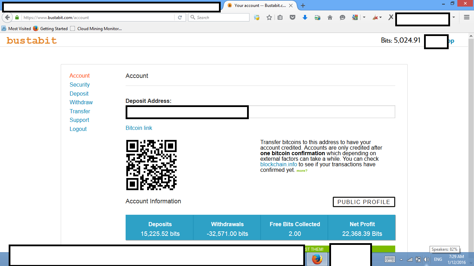Image resolution: width=474 pixels, height=266 pixels.
Task: Open the Bitcoin link
Action: pos(139,128)
